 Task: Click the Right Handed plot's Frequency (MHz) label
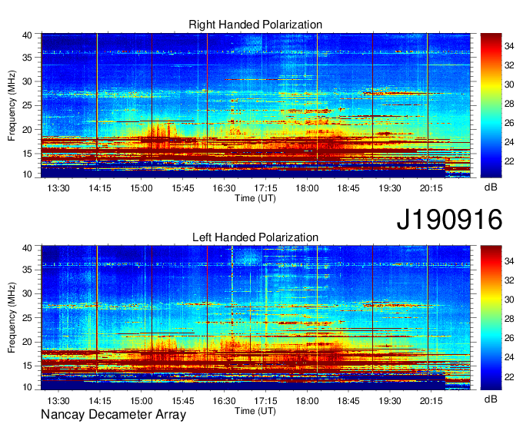(12, 105)
